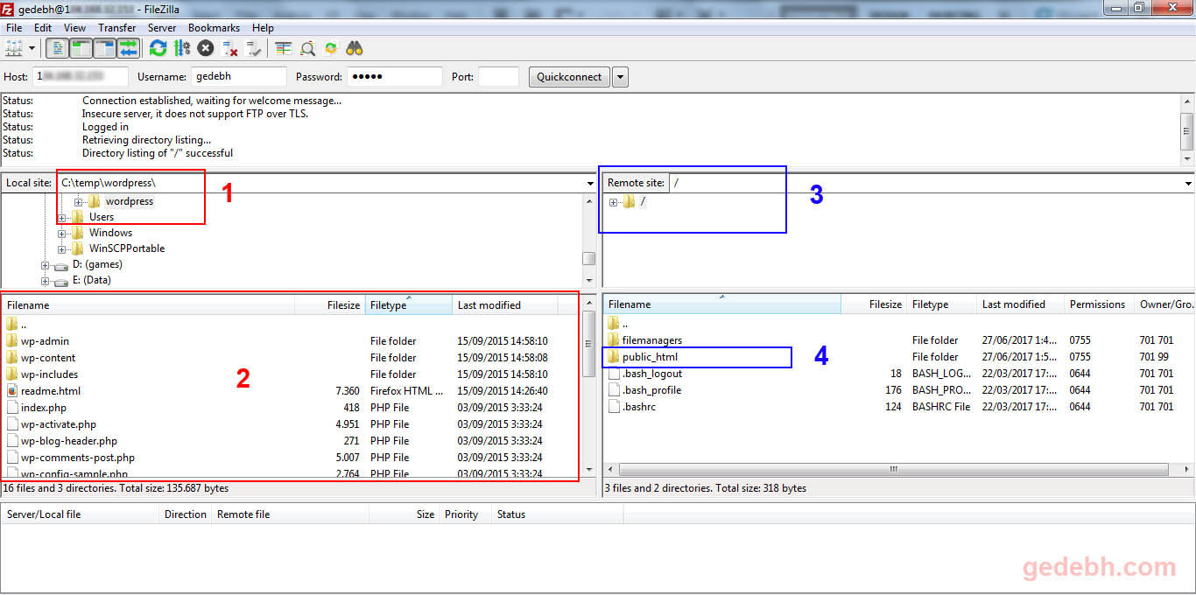Click the remote file list horizontal scrollbar

[x=893, y=469]
